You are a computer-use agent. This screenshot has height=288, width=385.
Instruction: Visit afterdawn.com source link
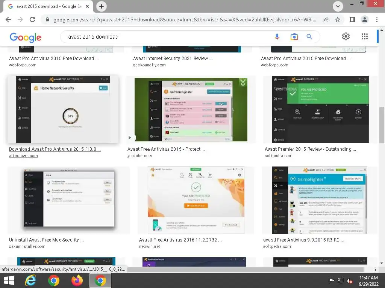24,156
